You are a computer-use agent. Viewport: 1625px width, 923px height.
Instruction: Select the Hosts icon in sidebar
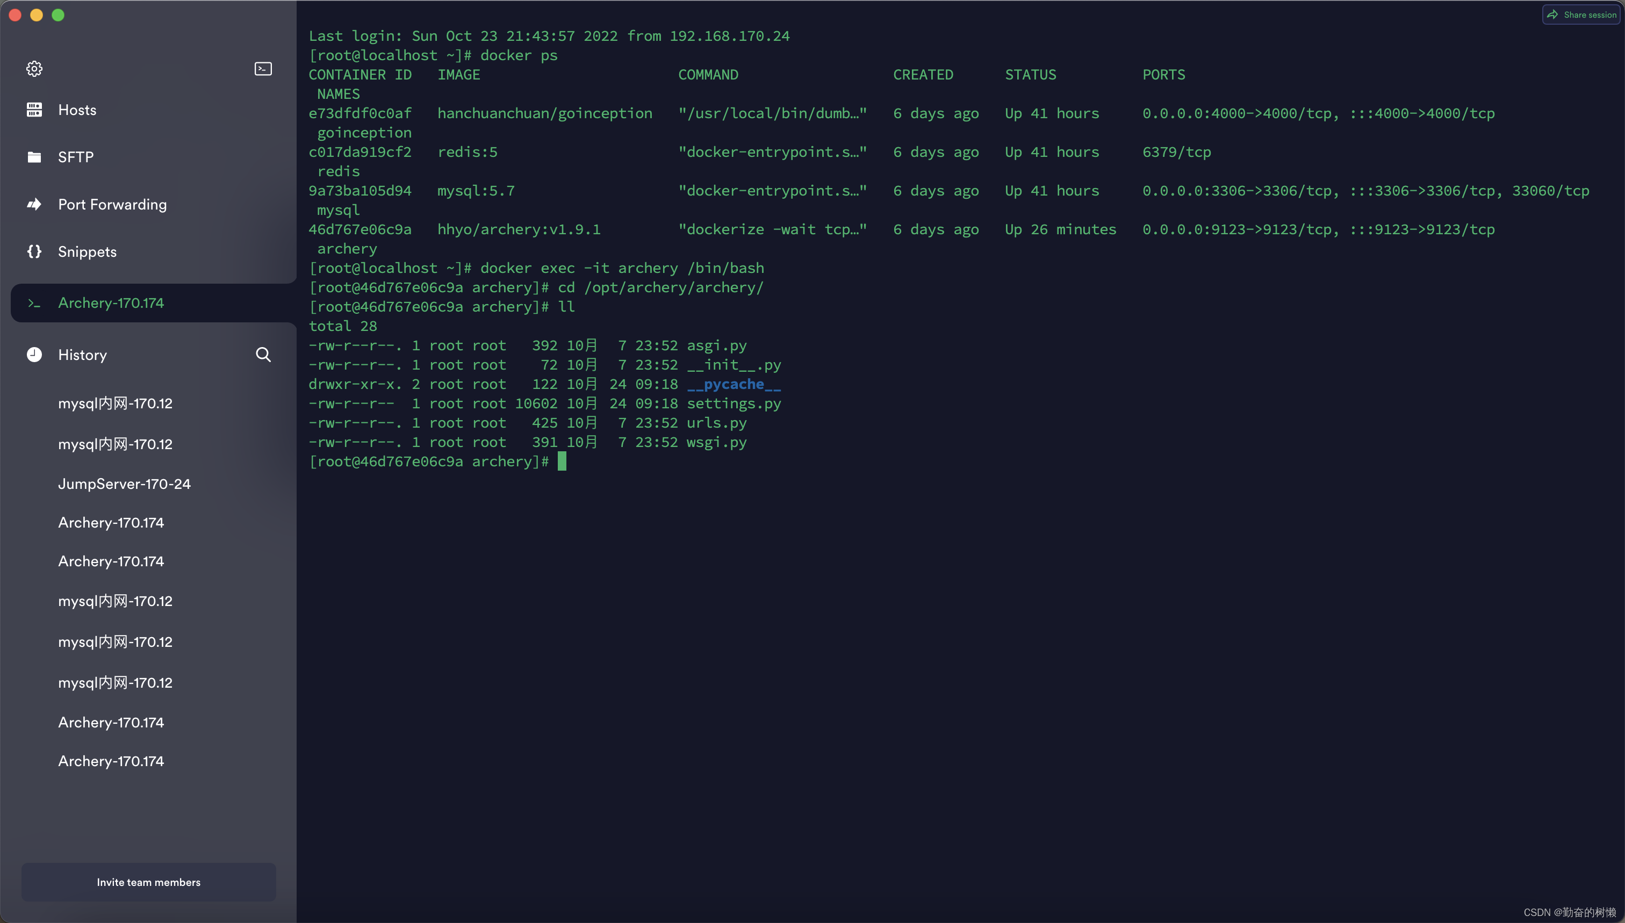click(x=34, y=109)
